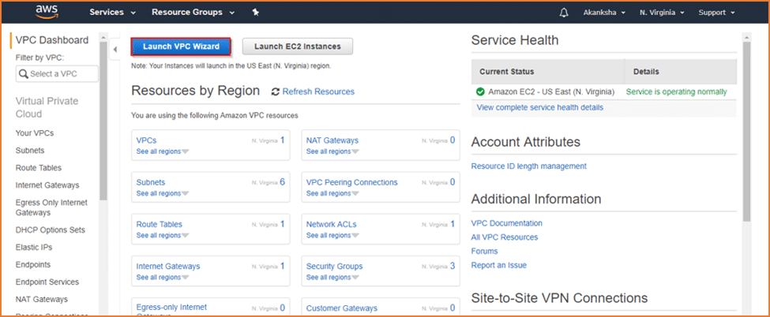This screenshot has height=317, width=770.
Task: Open the Customer Gateways resource link
Action: point(342,308)
